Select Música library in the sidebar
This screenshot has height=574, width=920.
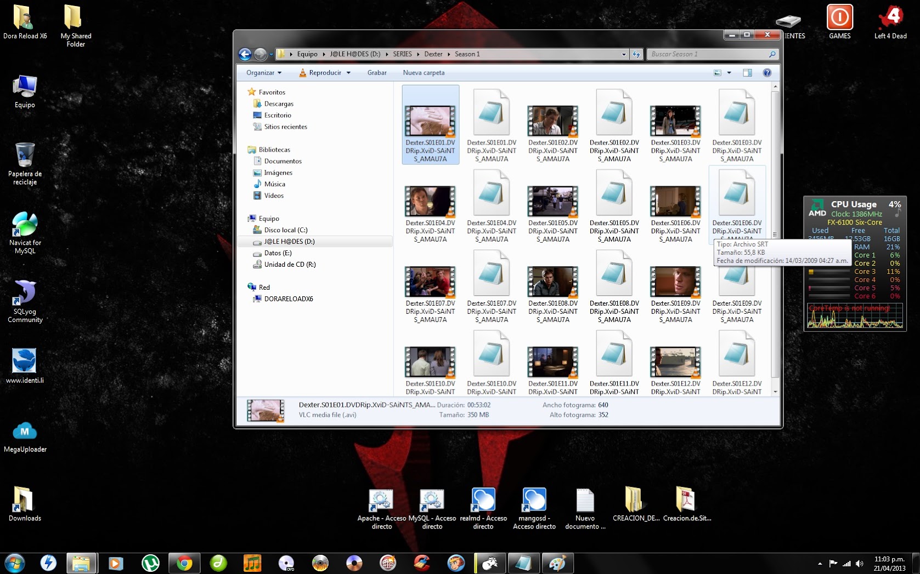[275, 185]
